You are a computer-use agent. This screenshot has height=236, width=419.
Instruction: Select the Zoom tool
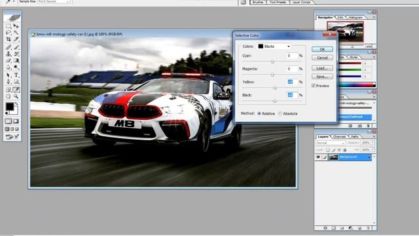pyautogui.click(x=16, y=96)
